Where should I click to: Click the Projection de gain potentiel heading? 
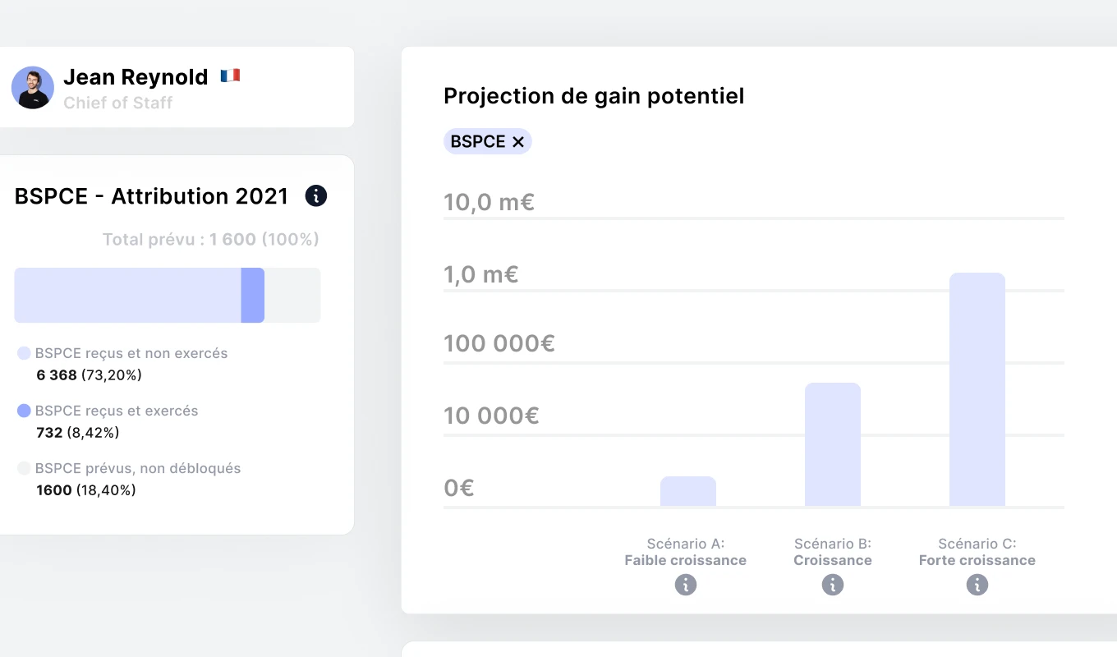click(593, 95)
